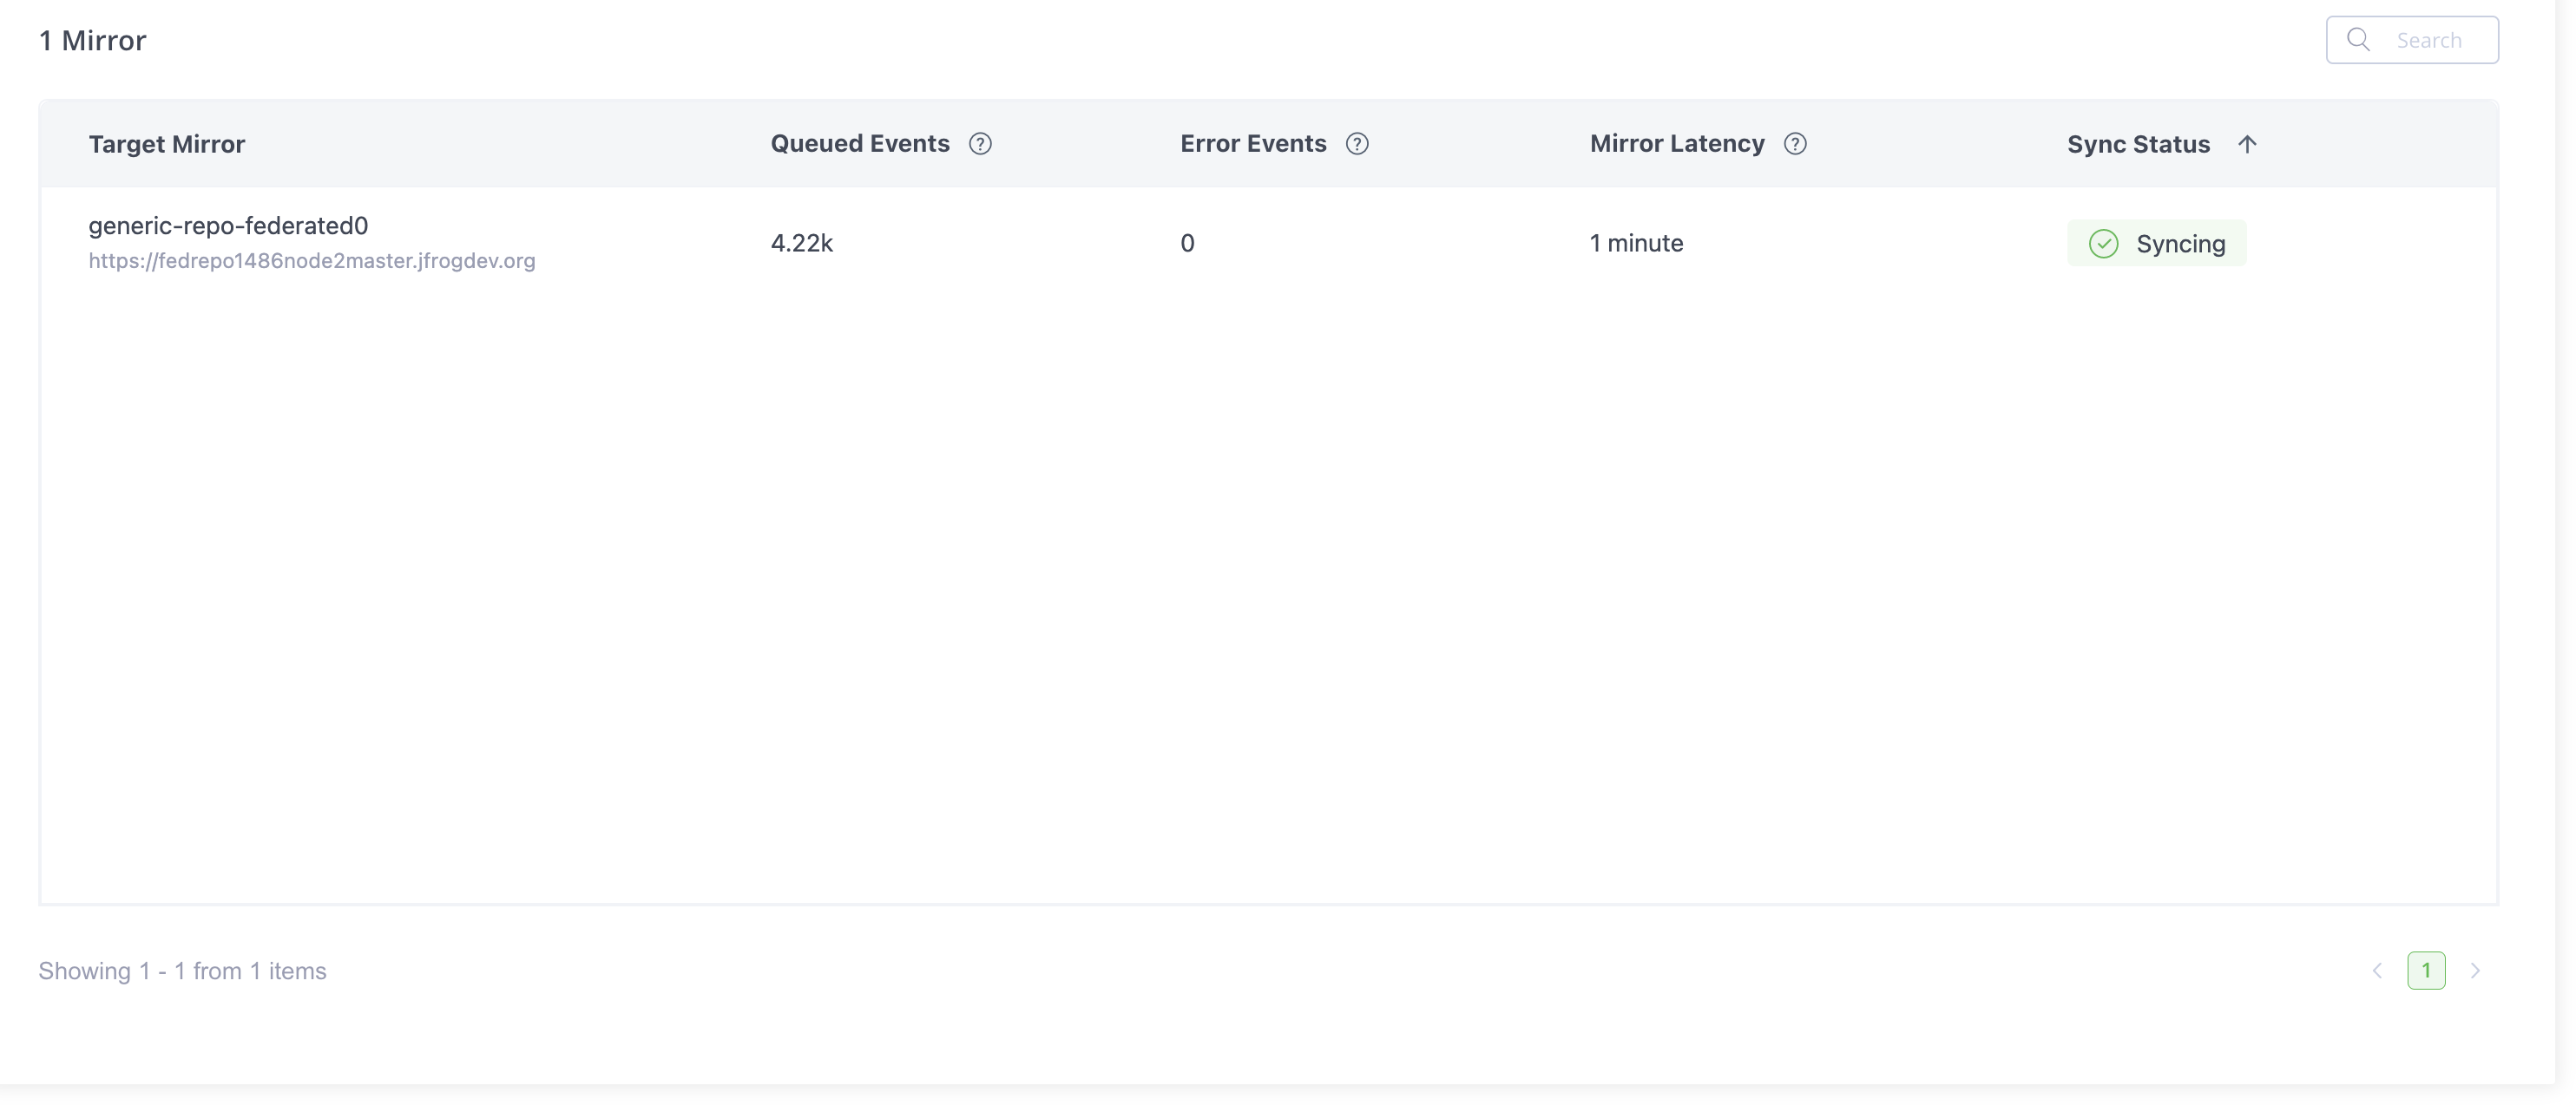2576x1105 pixels.
Task: Select page 1 in pagination
Action: pos(2427,969)
